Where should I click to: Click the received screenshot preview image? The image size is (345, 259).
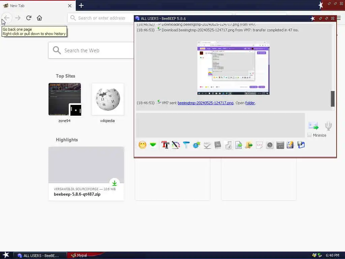coord(233,68)
